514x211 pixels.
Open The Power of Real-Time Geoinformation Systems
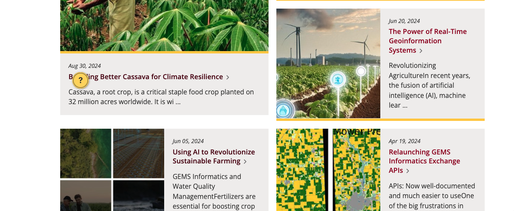(428, 41)
